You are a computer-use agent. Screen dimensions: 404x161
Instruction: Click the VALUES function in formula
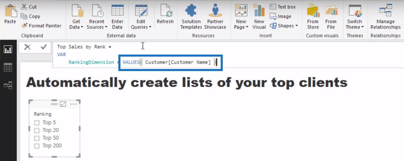click(x=131, y=62)
